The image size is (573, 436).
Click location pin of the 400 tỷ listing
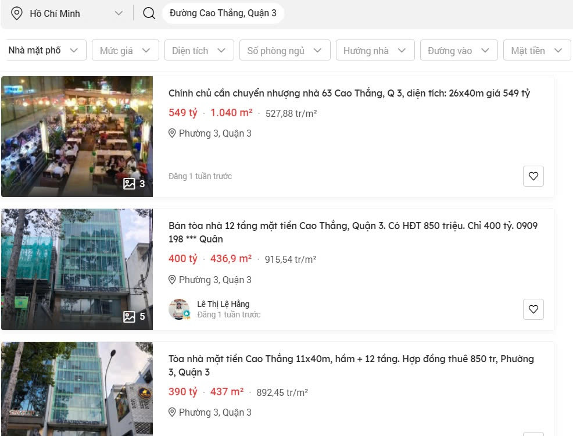click(172, 280)
